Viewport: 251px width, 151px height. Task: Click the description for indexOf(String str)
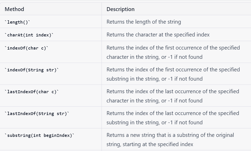tap(173, 74)
